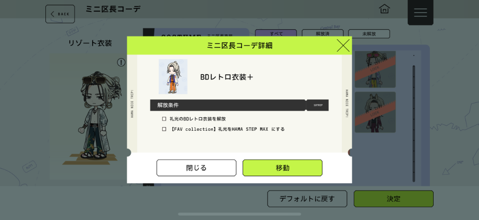The width and height of the screenshot is (479, 220).
Task: Click the green 移動 button
Action: 283,168
